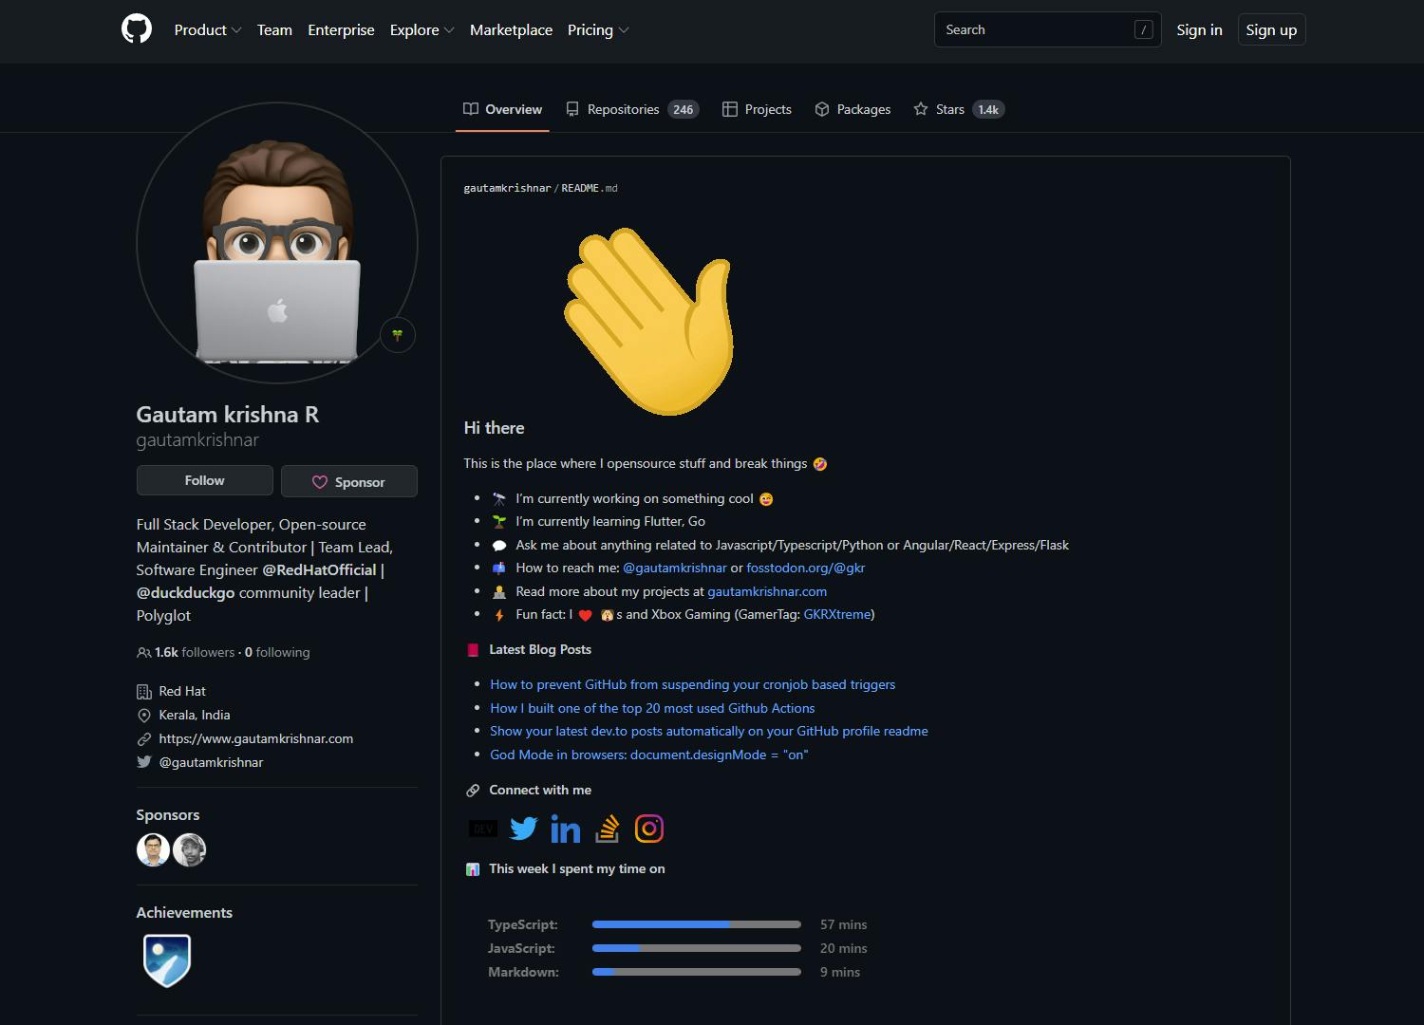
Task: Expand the Explore dropdown menu
Action: (422, 29)
